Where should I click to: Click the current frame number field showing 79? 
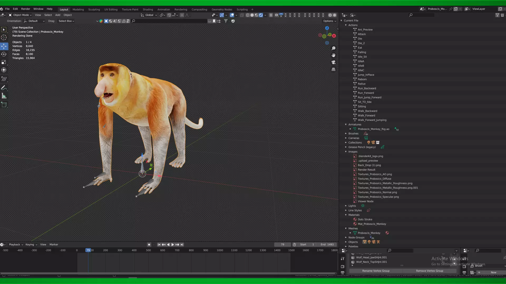pyautogui.click(x=283, y=245)
